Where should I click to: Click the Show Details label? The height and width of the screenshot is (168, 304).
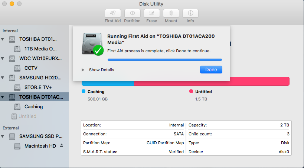point(102,70)
